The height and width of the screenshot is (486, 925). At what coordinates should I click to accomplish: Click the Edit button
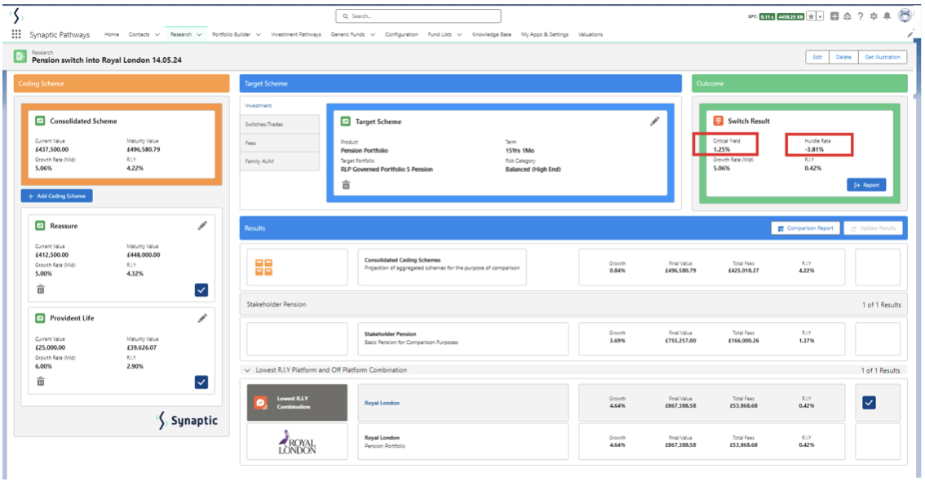click(817, 57)
